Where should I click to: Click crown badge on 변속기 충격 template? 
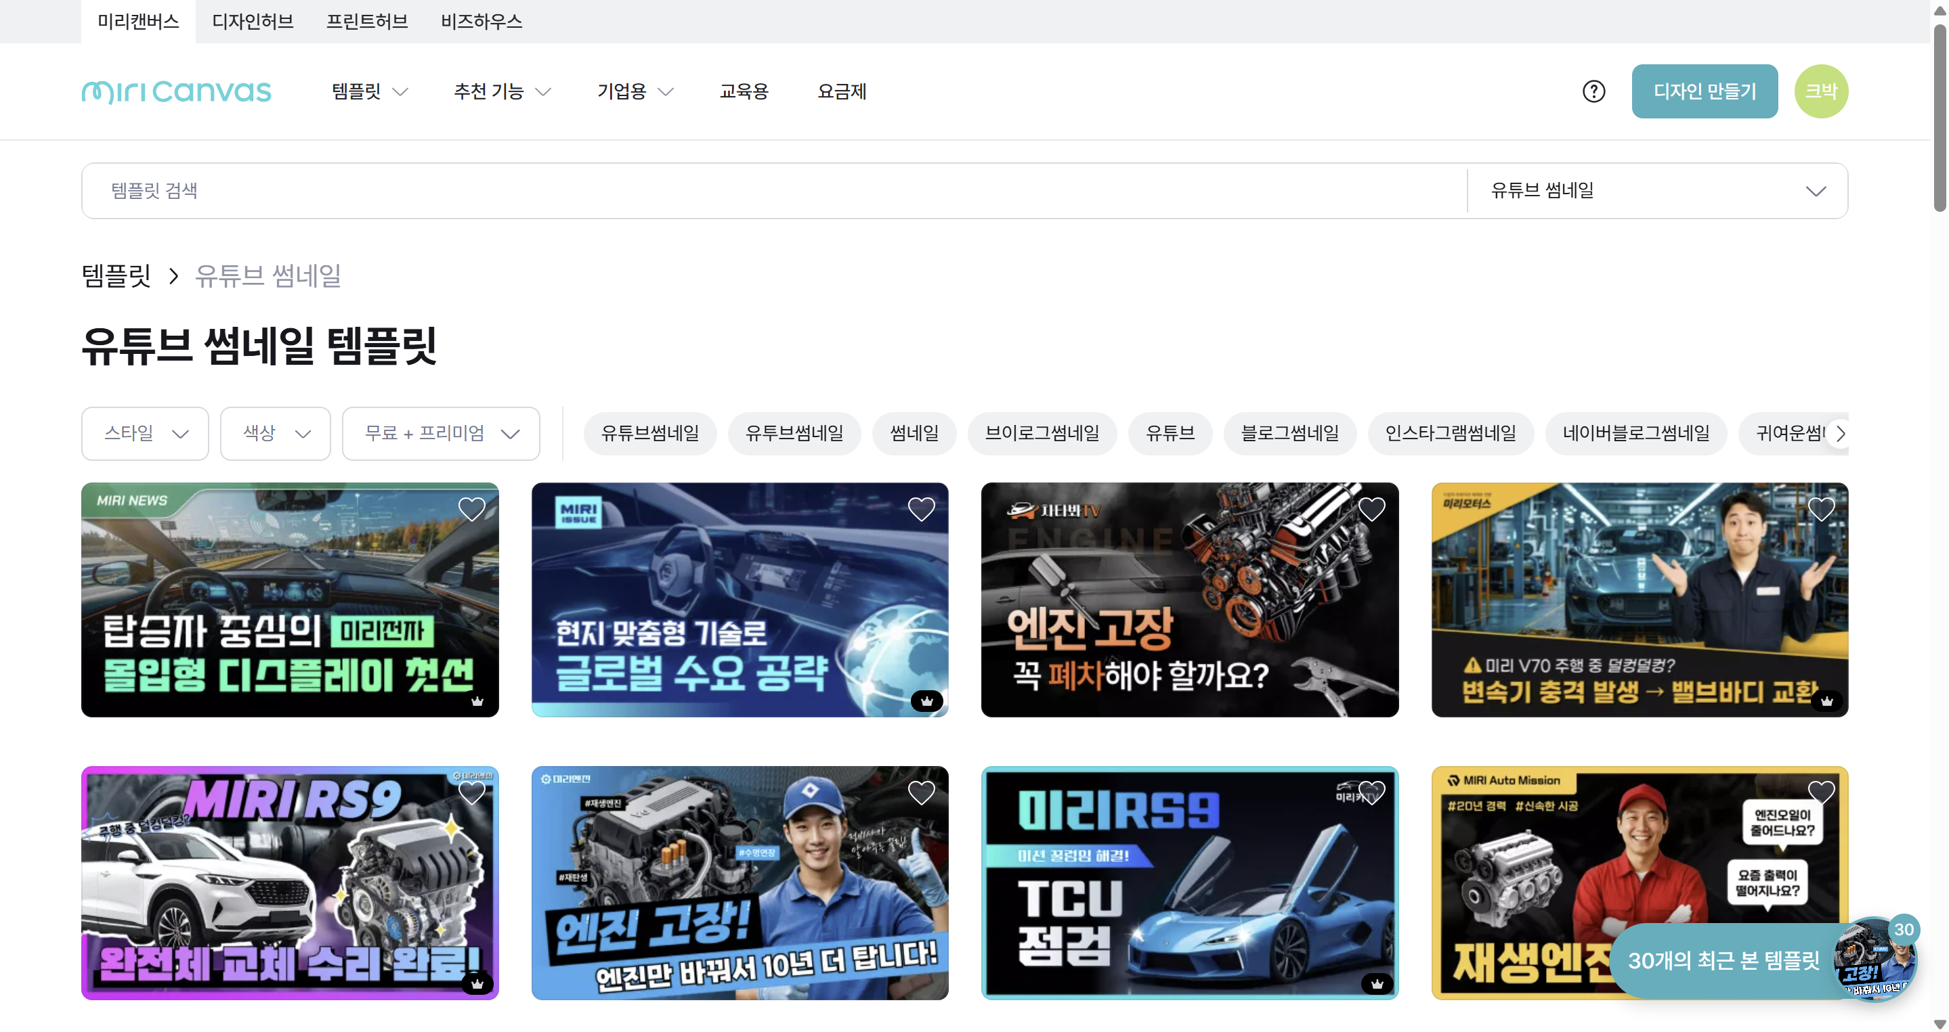pyautogui.click(x=1826, y=700)
